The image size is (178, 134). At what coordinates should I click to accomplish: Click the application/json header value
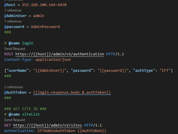(x=53, y=60)
